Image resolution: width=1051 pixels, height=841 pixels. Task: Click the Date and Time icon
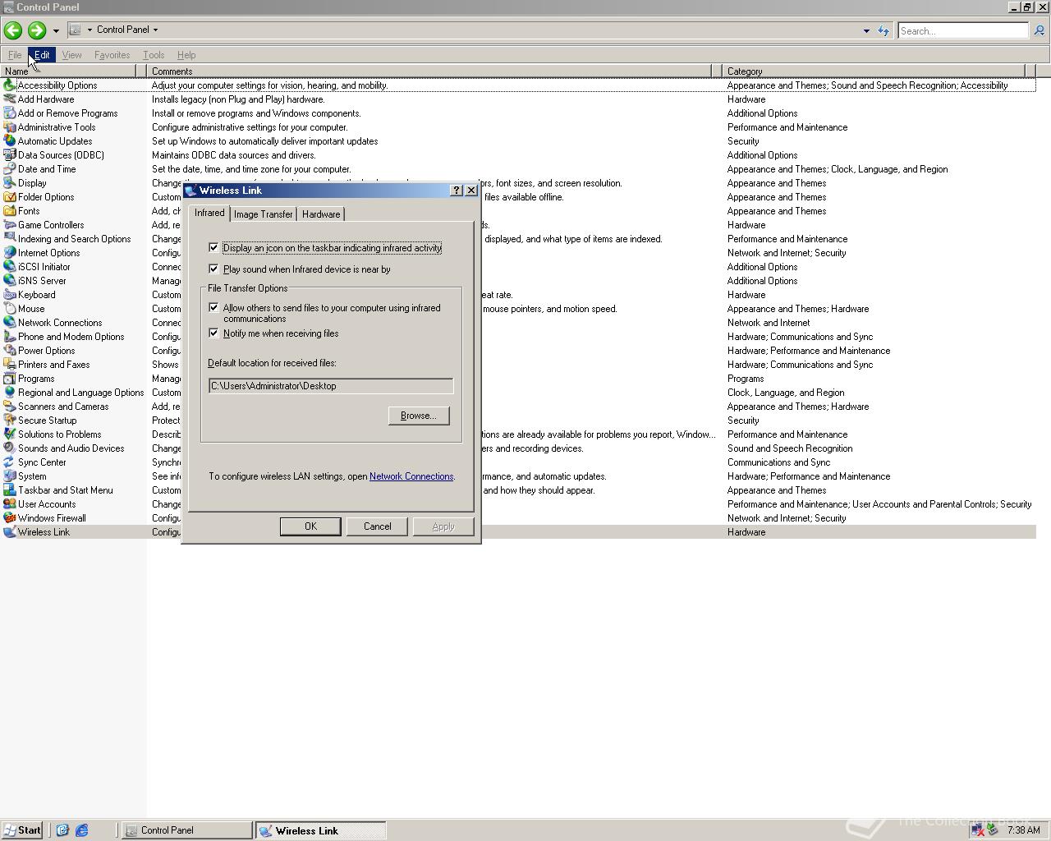[10, 169]
